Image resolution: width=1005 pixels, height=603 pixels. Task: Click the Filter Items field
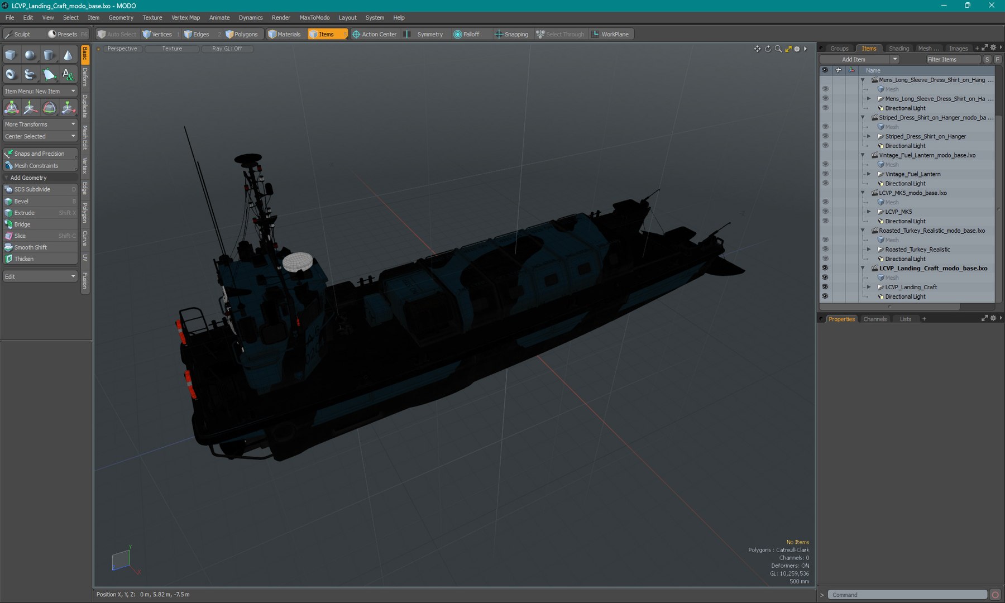(x=953, y=59)
